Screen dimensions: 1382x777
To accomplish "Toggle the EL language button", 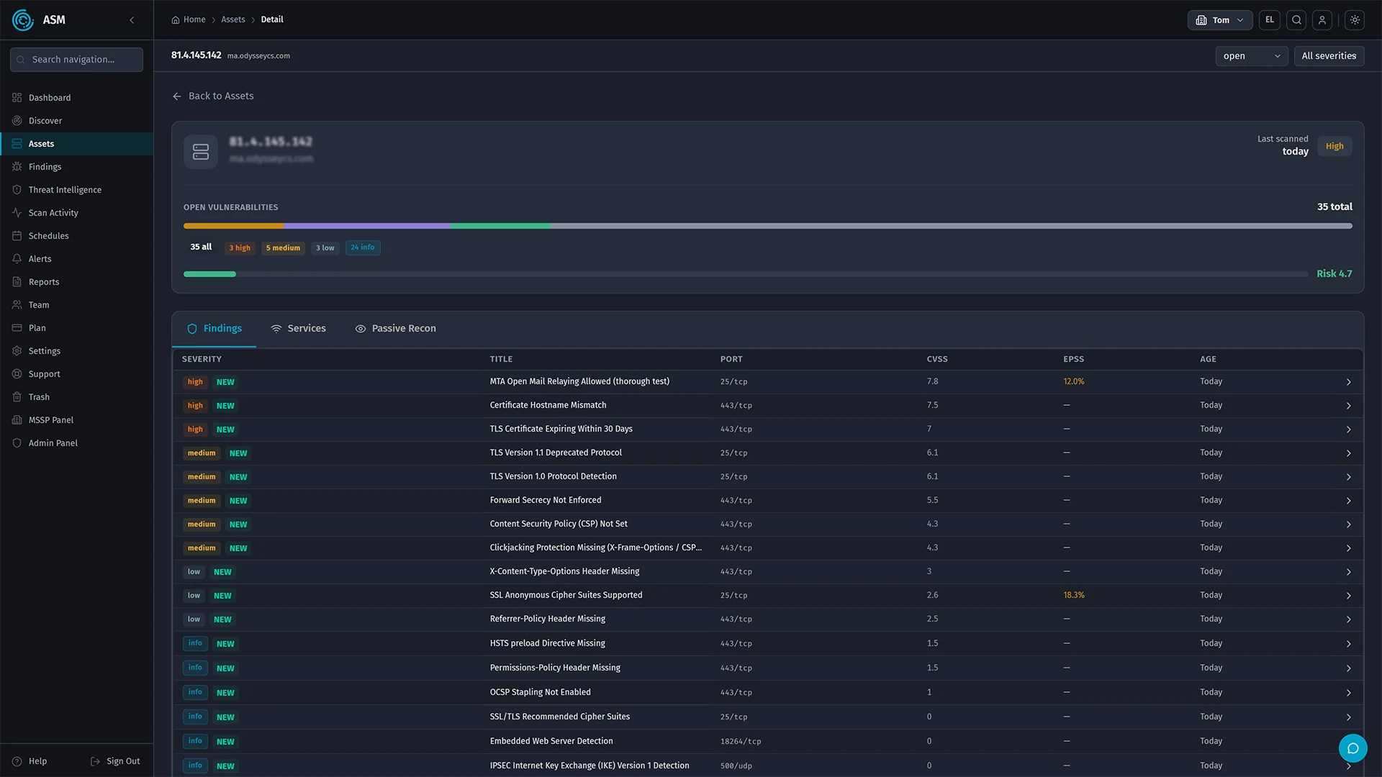I will point(1270,20).
